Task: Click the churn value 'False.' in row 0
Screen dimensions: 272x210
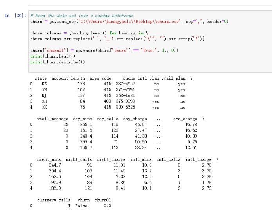Action: click(x=82, y=206)
